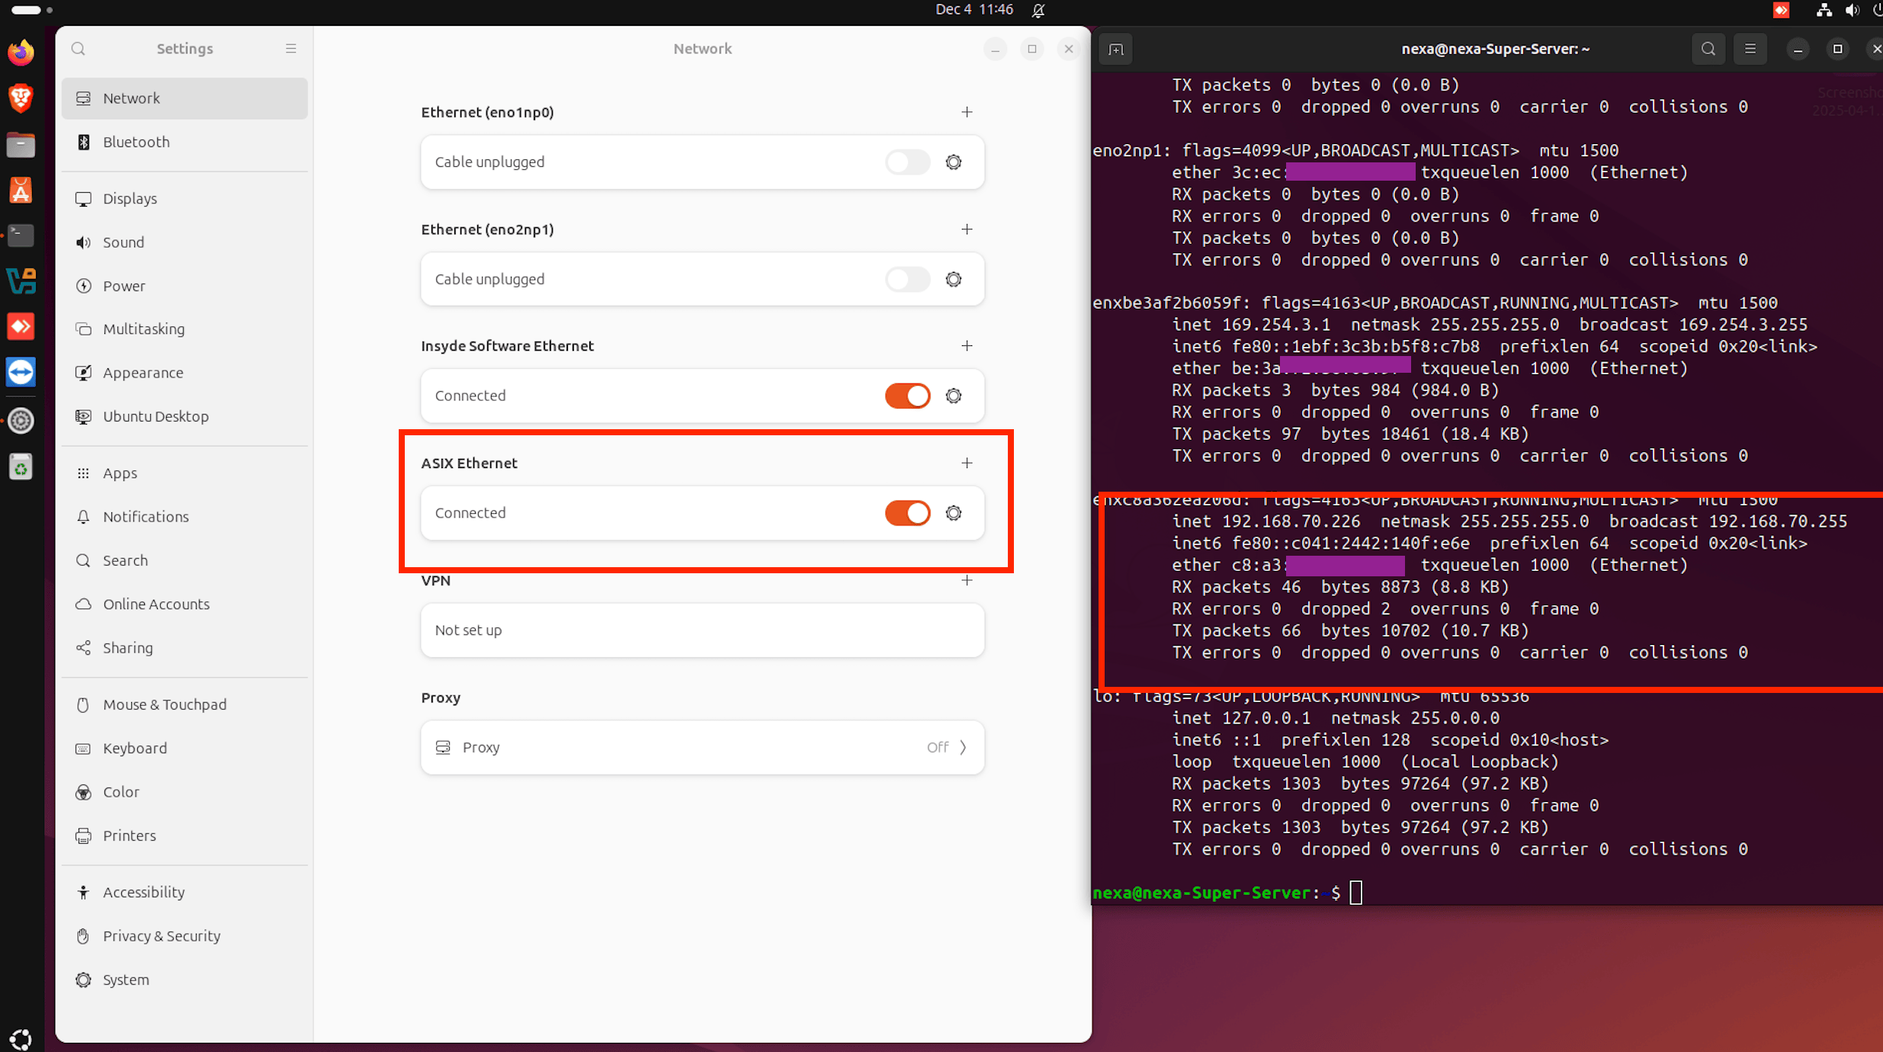This screenshot has height=1052, width=1883.
Task: Open eno1np0 connection gear settings
Action: (953, 162)
